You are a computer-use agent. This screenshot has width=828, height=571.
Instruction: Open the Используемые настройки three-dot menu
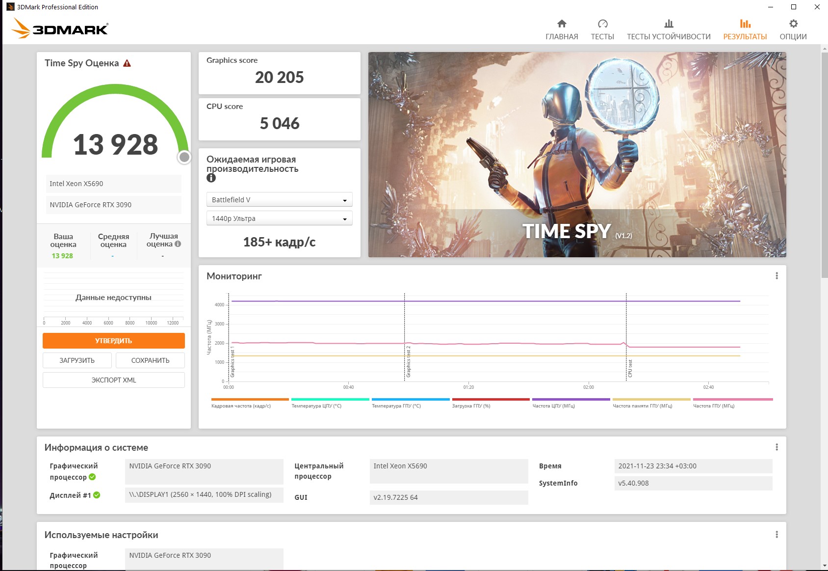776,535
